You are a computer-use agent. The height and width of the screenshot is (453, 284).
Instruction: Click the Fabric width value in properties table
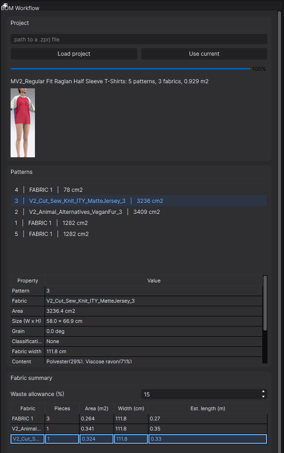[x=154, y=351]
